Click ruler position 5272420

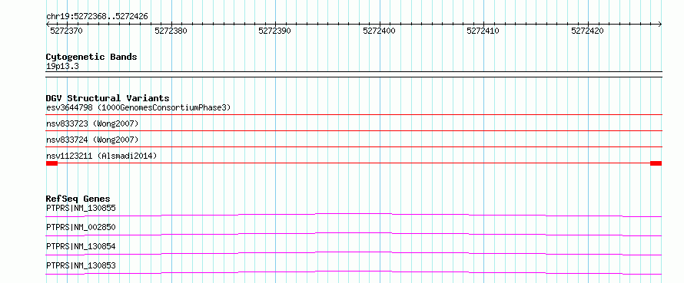click(x=588, y=31)
